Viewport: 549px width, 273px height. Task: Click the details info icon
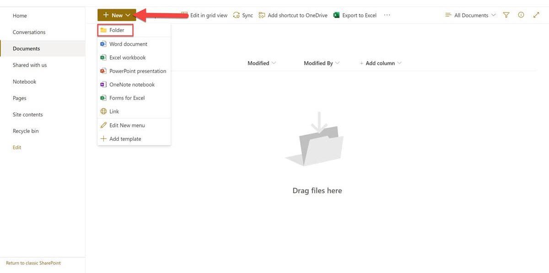coord(521,15)
